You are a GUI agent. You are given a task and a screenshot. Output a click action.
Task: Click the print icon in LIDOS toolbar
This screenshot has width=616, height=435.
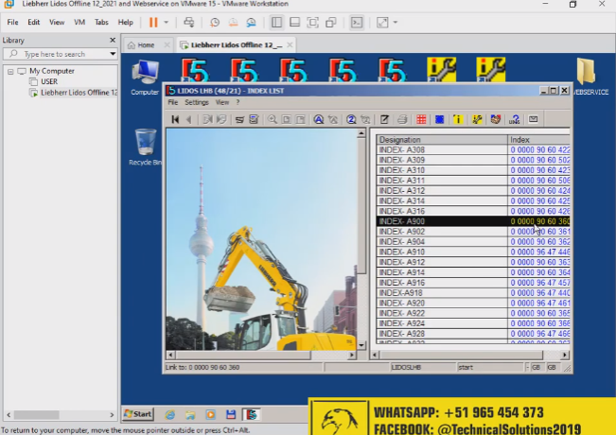coord(402,119)
